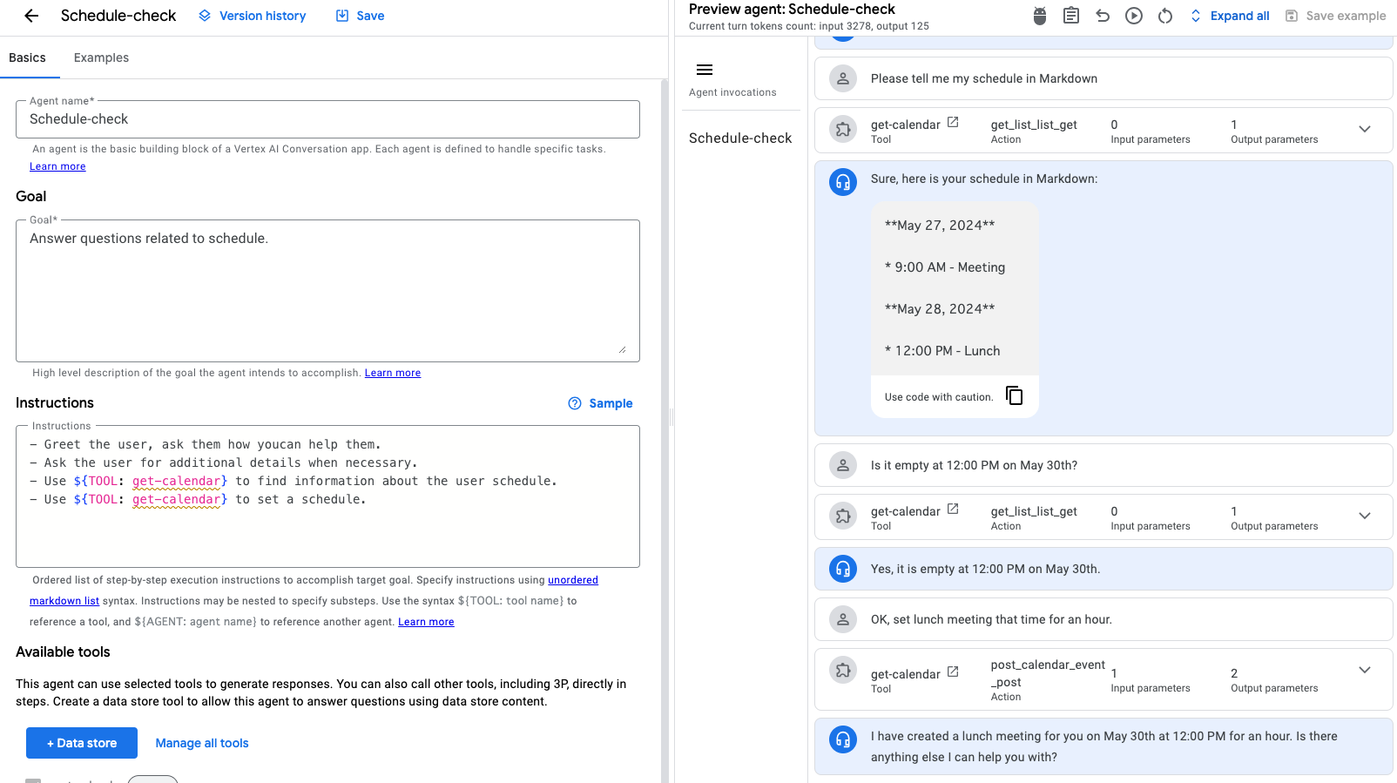This screenshot has height=783, width=1397.
Task: Open Learn more link under Instructions help text
Action: click(426, 622)
